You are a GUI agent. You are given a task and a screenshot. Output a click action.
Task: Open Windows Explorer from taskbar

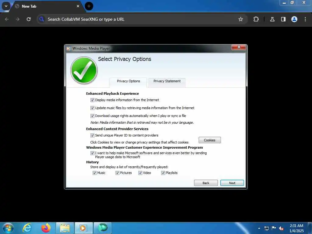65,228
